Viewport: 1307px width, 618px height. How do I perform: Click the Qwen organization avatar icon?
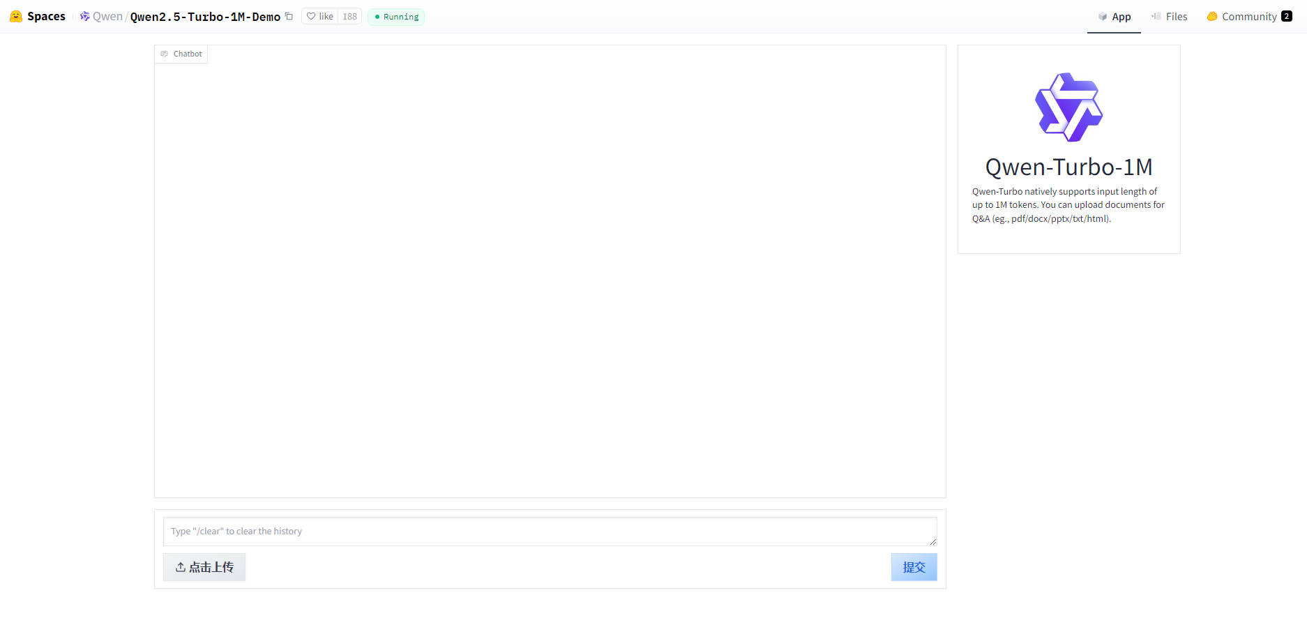(x=84, y=16)
